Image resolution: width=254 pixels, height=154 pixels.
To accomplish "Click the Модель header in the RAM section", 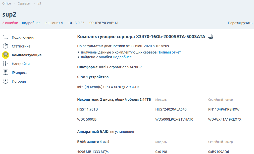I will point(161,142).
